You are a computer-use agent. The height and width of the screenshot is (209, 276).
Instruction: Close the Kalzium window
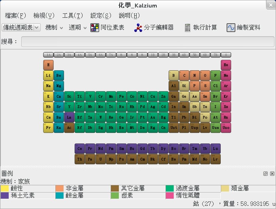point(271,5)
